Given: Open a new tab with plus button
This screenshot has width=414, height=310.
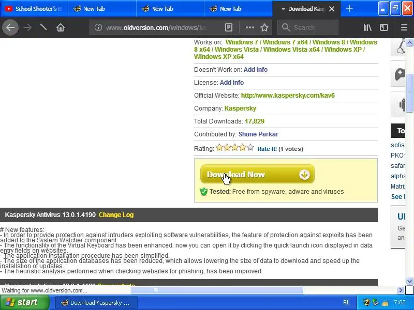Looking at the screenshot, I should coord(349,8).
